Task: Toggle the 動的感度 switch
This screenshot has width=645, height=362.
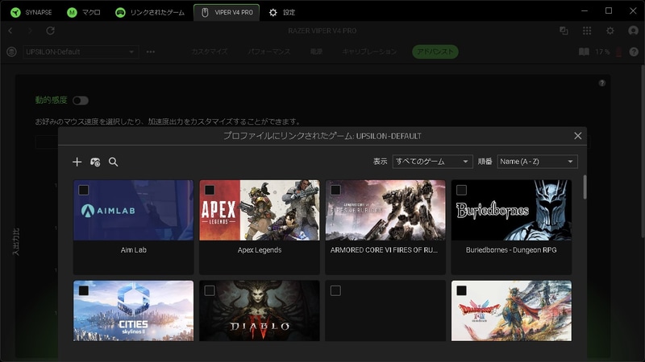Action: [x=81, y=101]
